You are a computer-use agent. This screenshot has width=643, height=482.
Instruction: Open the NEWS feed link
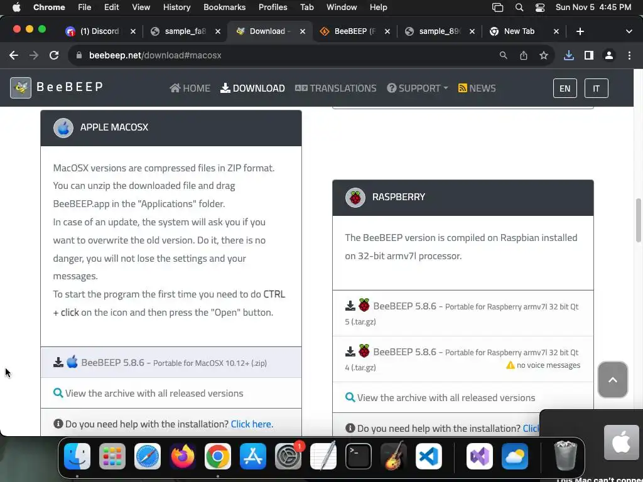(x=477, y=88)
